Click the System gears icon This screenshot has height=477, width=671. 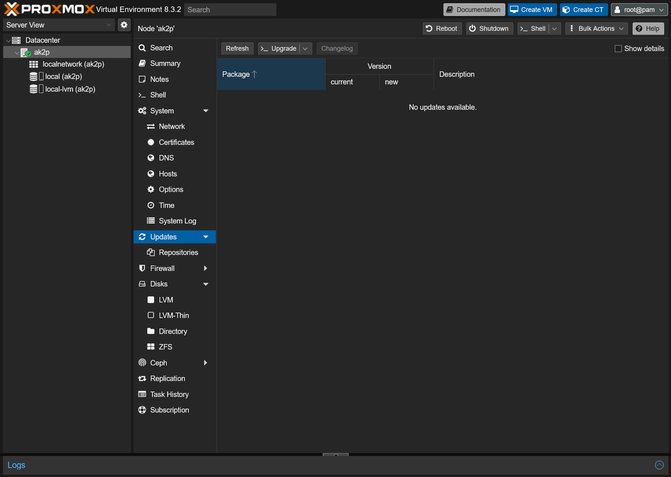(142, 111)
